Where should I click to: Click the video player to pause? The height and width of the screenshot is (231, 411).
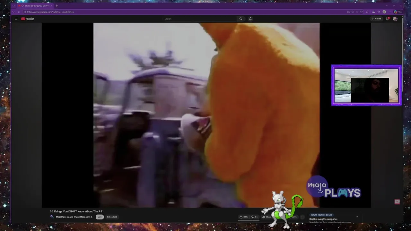[x=206, y=115]
